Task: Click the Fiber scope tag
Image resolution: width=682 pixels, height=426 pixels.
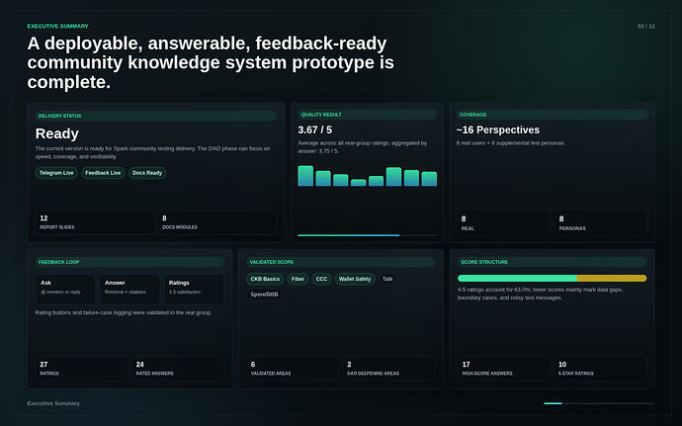Action: pos(298,279)
